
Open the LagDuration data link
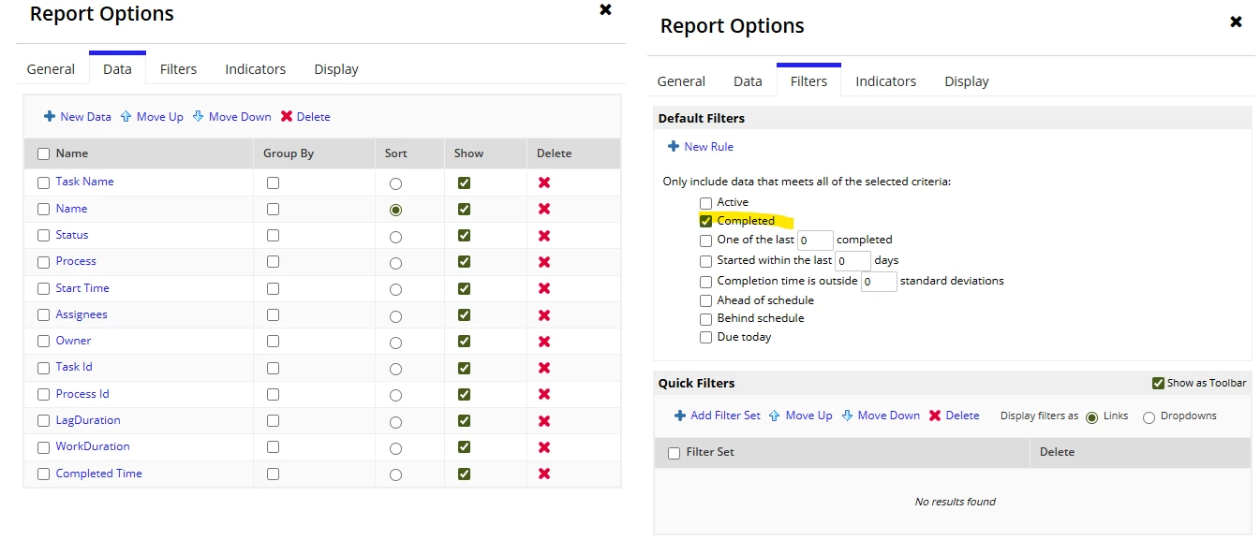(88, 420)
